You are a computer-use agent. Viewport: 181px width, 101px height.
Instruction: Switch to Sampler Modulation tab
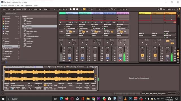(x=81, y=67)
